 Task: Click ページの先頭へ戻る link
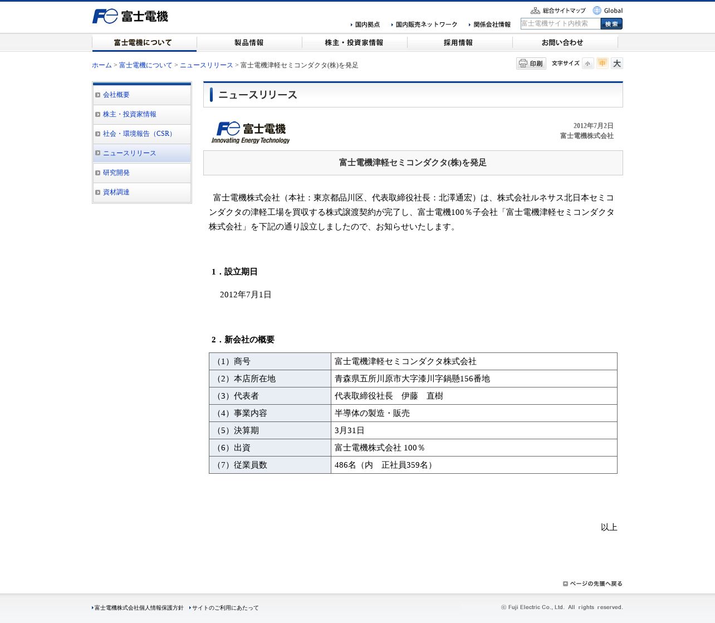coord(592,583)
